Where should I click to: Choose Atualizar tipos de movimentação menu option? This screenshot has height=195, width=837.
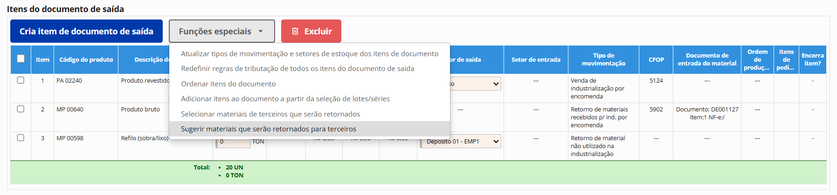point(309,54)
